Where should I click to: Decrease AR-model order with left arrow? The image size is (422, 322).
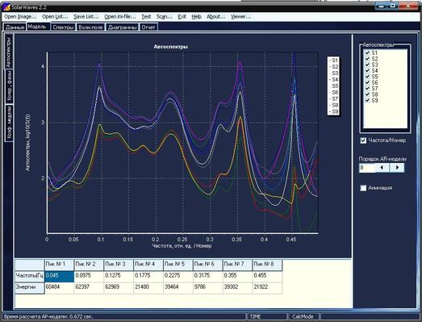click(382, 168)
